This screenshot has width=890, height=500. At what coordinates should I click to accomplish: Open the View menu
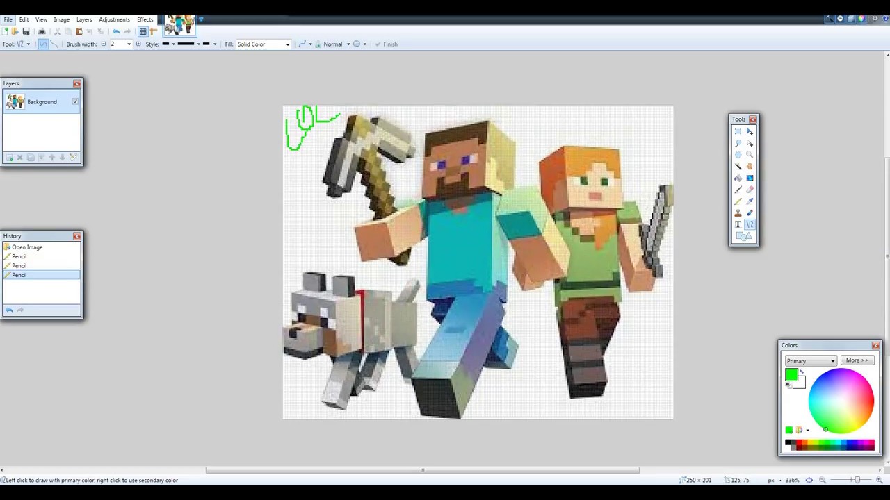(x=41, y=19)
